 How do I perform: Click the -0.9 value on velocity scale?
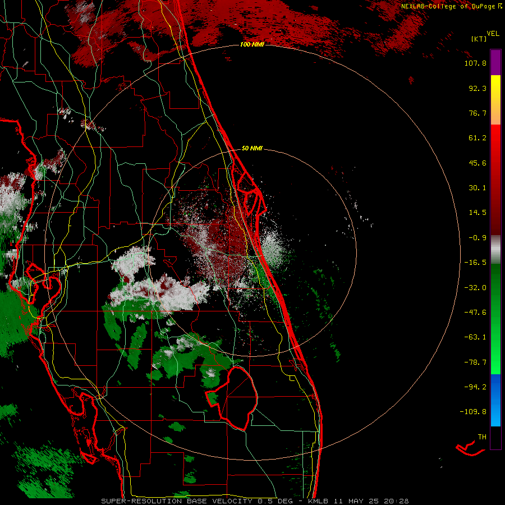tap(478, 238)
